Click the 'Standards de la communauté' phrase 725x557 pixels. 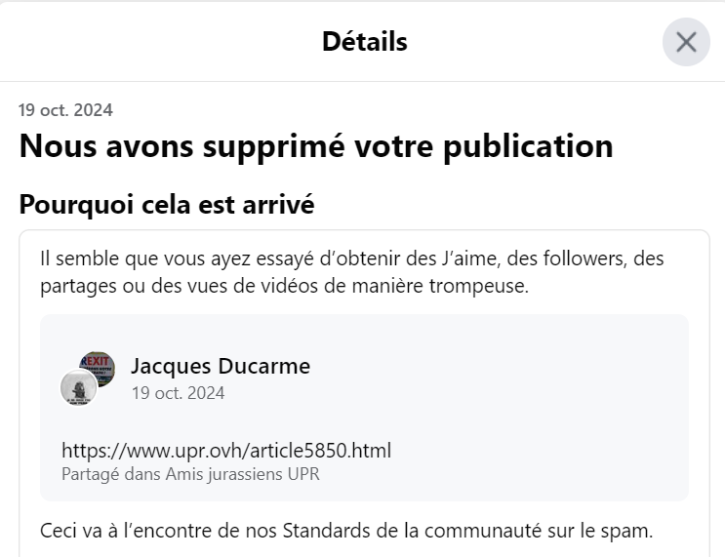(x=412, y=531)
